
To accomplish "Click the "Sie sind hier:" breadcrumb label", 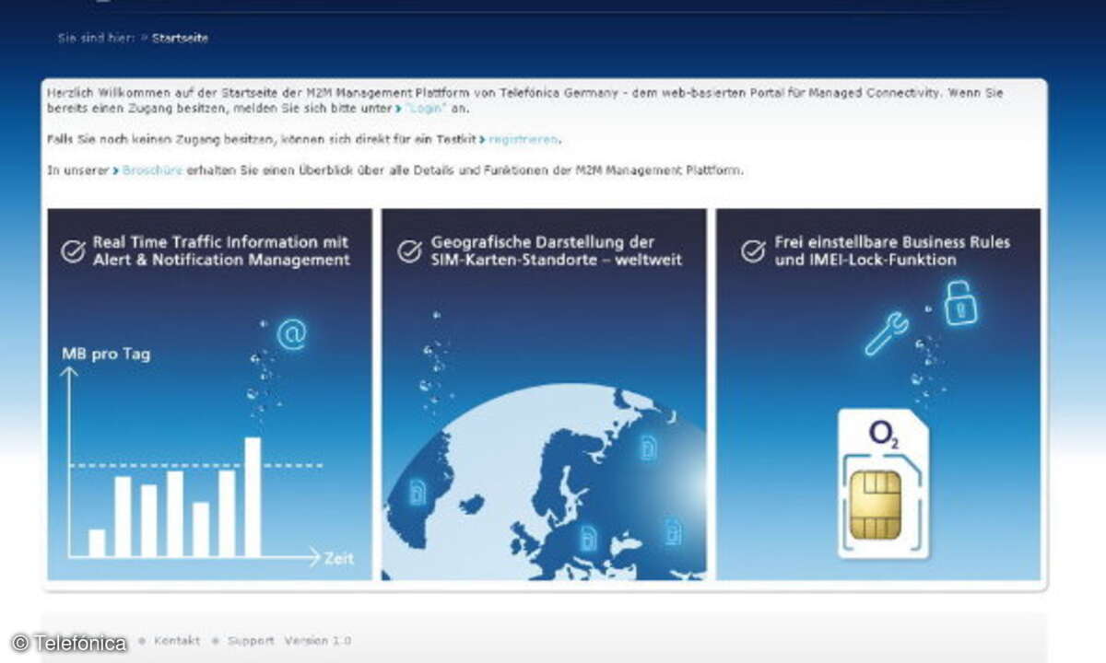I will [96, 39].
